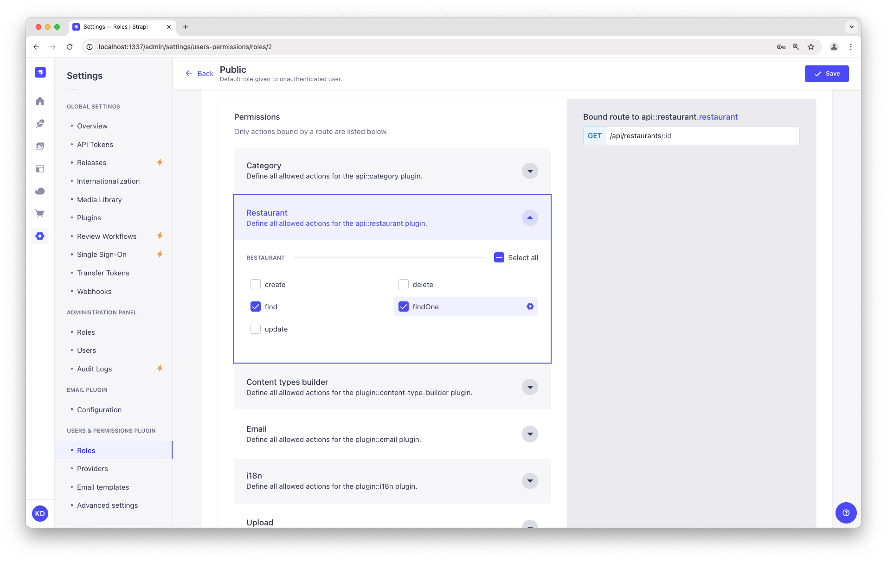Select the Settings gear icon
This screenshot has width=887, height=562.
coord(40,236)
